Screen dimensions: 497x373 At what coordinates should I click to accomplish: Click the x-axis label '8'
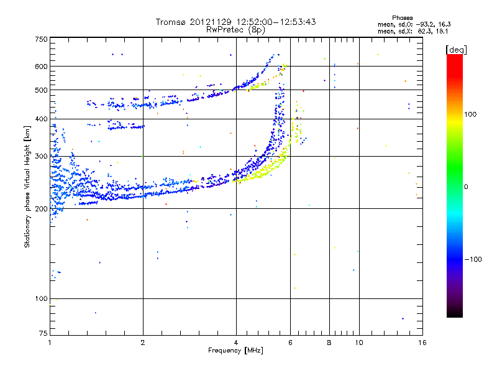(x=329, y=343)
